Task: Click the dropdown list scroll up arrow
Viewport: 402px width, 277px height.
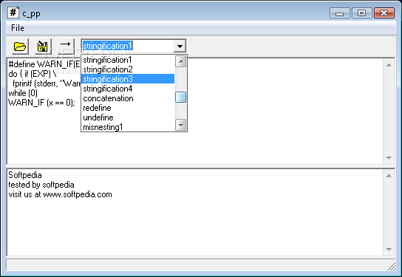Action: (181, 61)
